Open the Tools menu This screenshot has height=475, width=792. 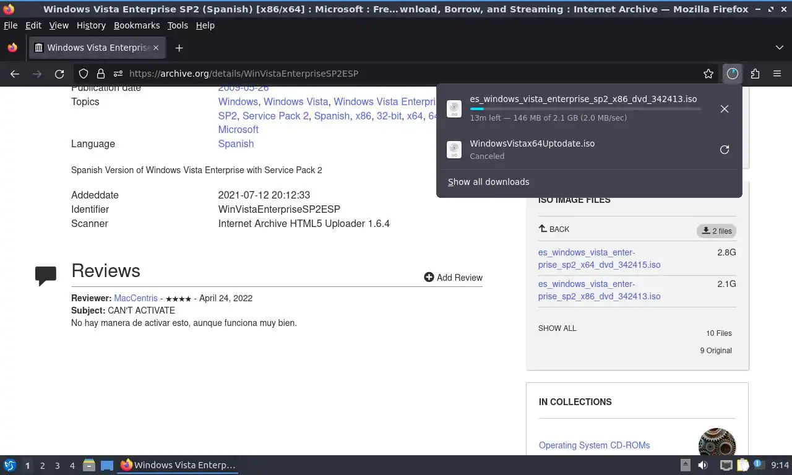point(178,25)
